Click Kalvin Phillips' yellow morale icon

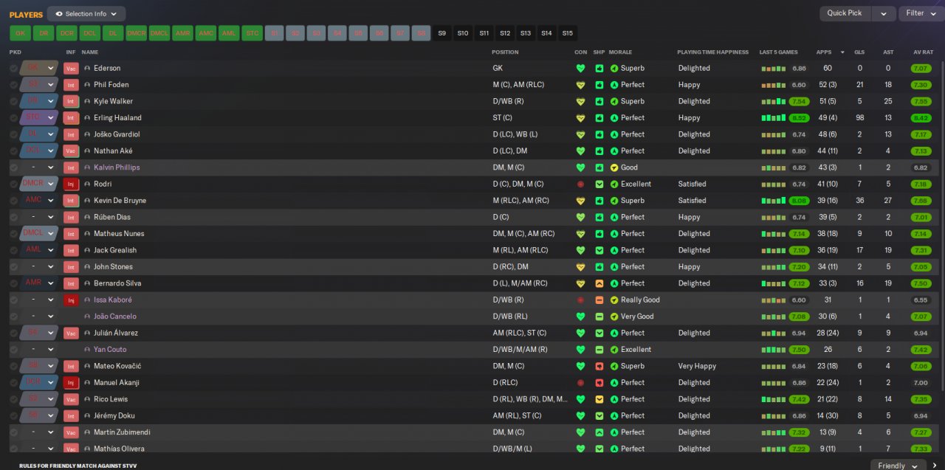tap(614, 167)
